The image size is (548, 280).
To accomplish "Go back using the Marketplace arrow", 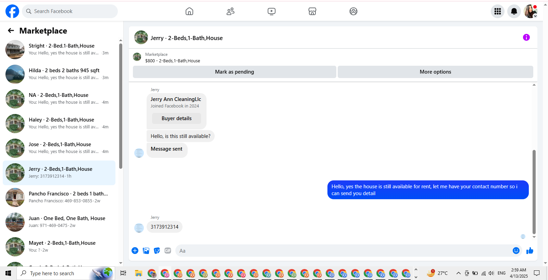I will [x=11, y=31].
